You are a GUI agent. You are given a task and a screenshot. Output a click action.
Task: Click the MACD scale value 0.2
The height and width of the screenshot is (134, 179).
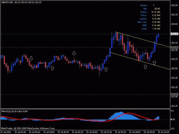(172, 111)
